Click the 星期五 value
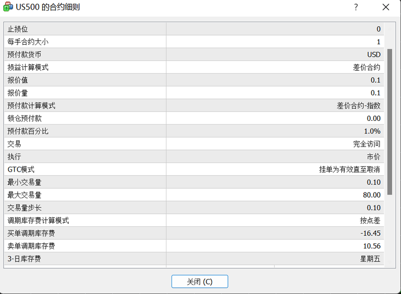The image size is (401, 294). pos(370,259)
